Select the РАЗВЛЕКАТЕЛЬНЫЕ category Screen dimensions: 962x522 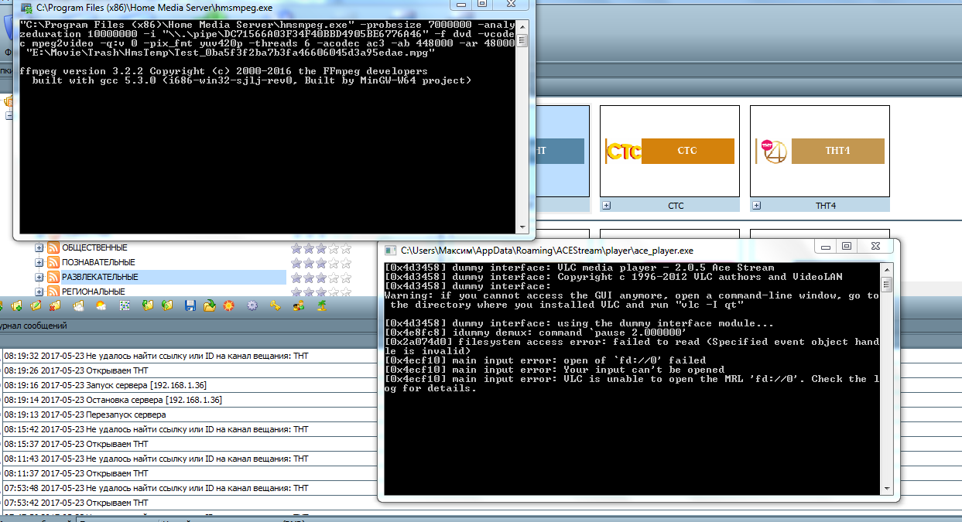pos(100,277)
